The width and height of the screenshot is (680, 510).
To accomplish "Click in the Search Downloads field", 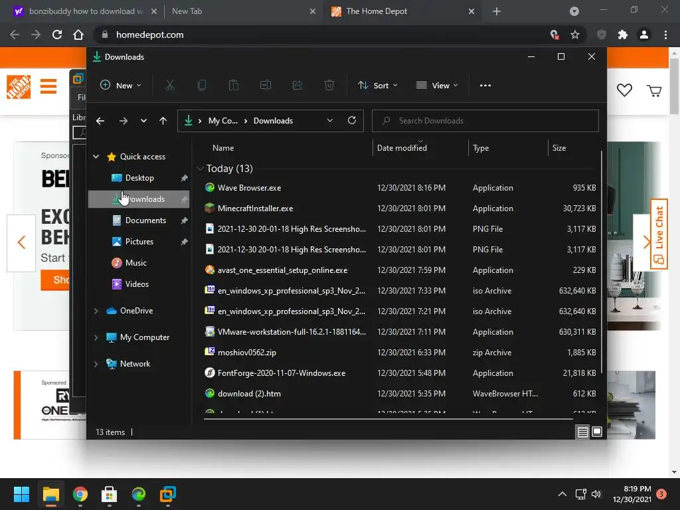I will click(485, 121).
